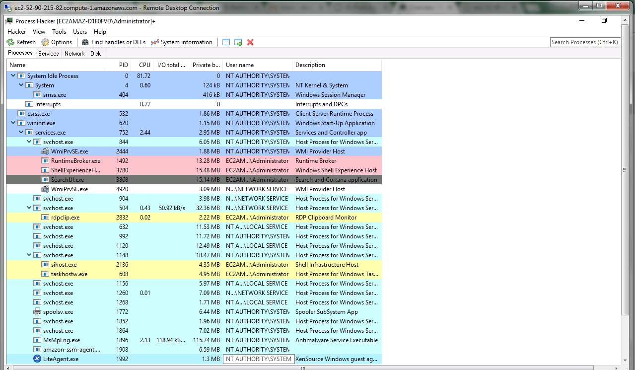Screen dimensions: 635x370
Task: Open System information graph window
Action: click(x=182, y=42)
